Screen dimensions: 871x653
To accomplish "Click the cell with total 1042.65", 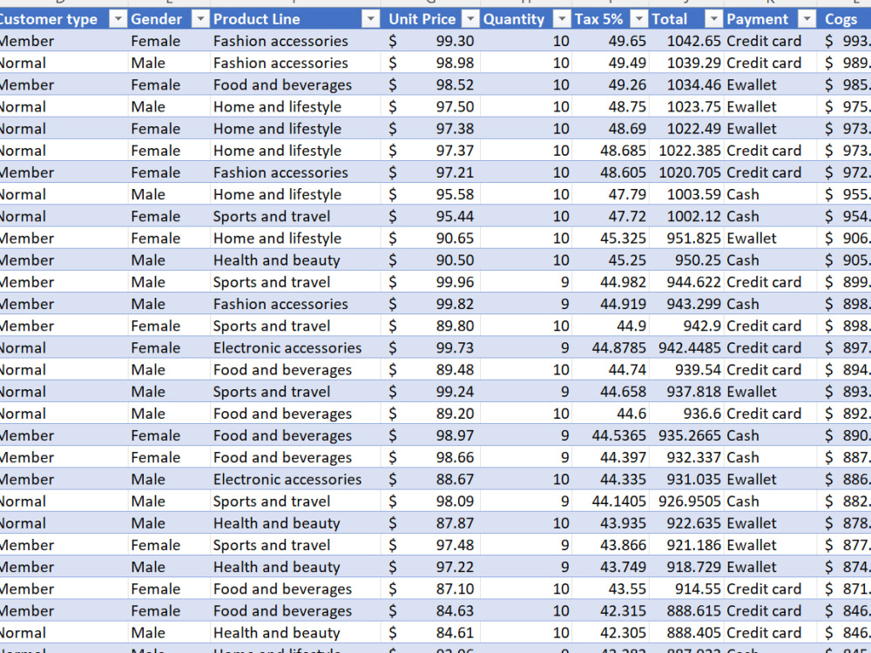I will (x=686, y=41).
